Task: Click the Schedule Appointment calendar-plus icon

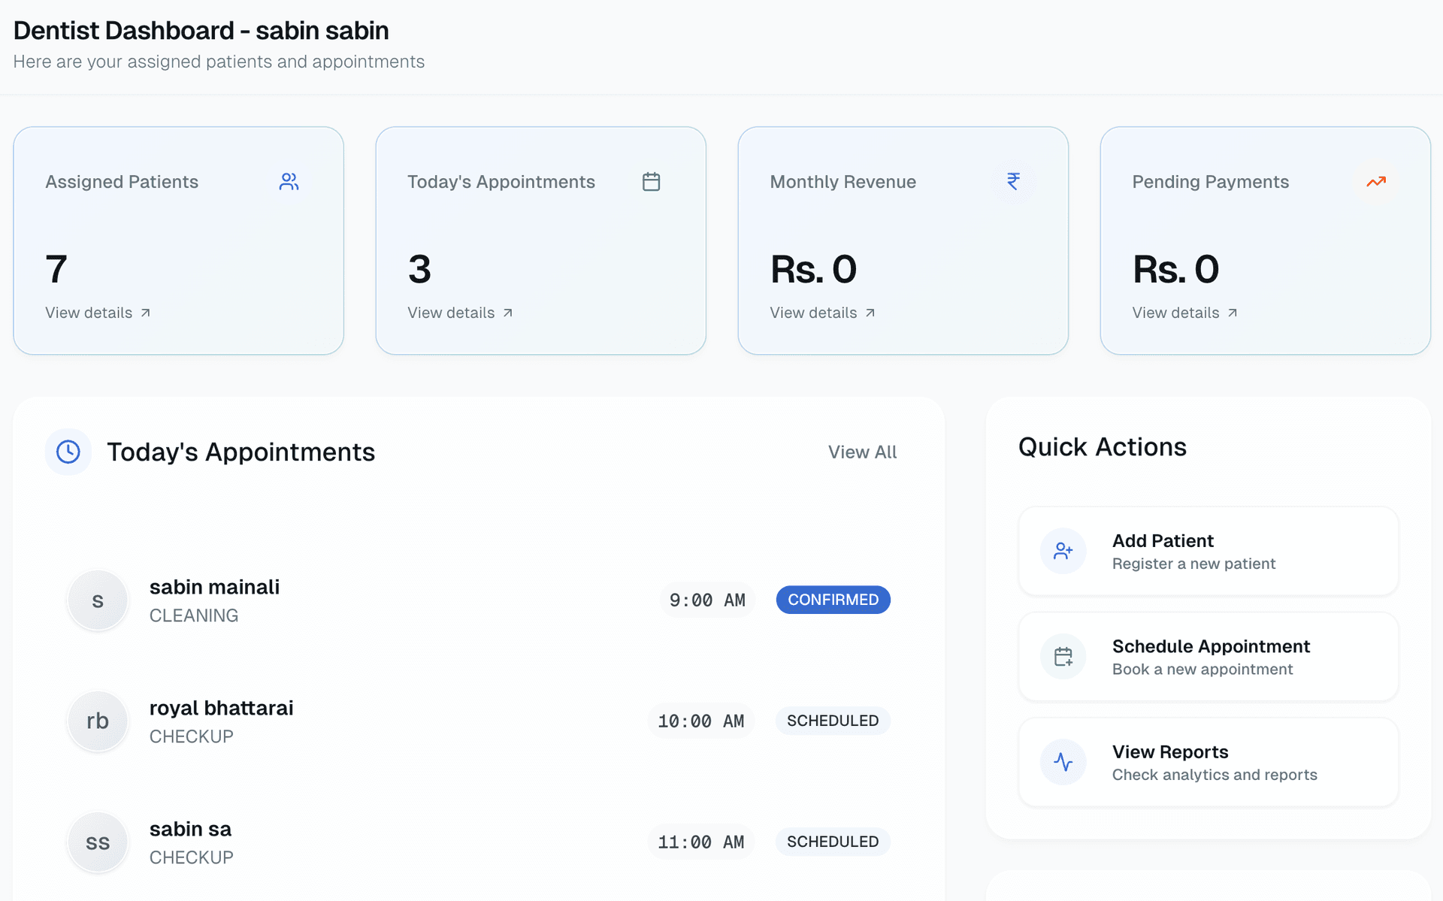Action: coord(1063,656)
